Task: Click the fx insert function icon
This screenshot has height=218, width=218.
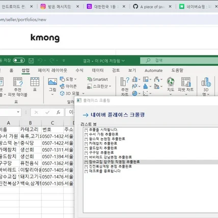Action: tap(59, 112)
